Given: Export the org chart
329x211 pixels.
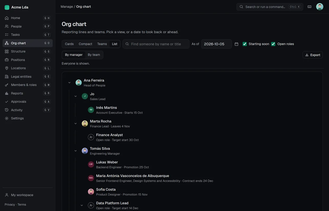Looking at the screenshot, I should (313, 55).
